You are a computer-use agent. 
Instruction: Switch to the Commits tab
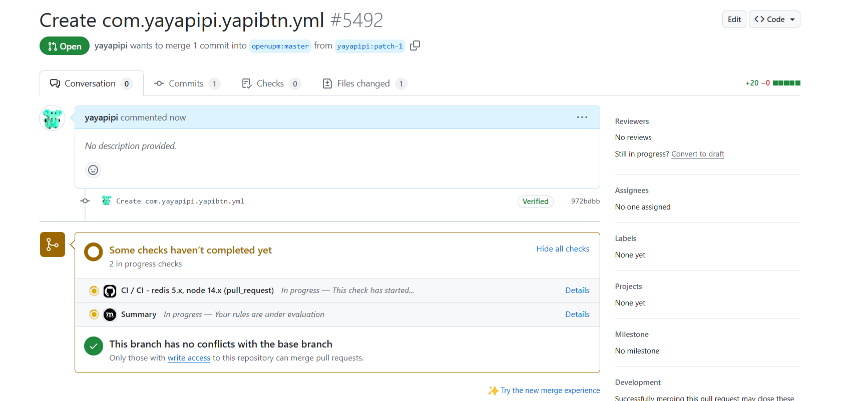pos(186,83)
